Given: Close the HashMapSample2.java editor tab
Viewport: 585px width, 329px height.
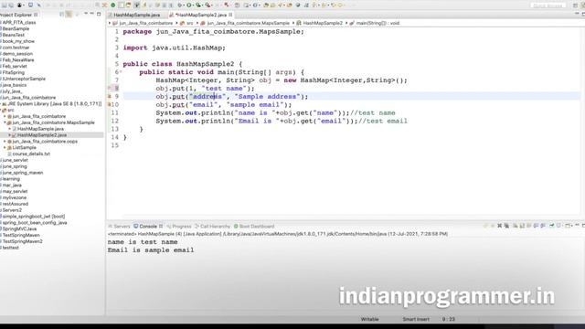Looking at the screenshot, I should pyautogui.click(x=230, y=15).
